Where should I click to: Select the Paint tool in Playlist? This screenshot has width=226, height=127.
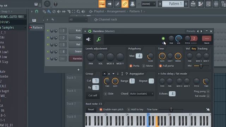click(49, 12)
